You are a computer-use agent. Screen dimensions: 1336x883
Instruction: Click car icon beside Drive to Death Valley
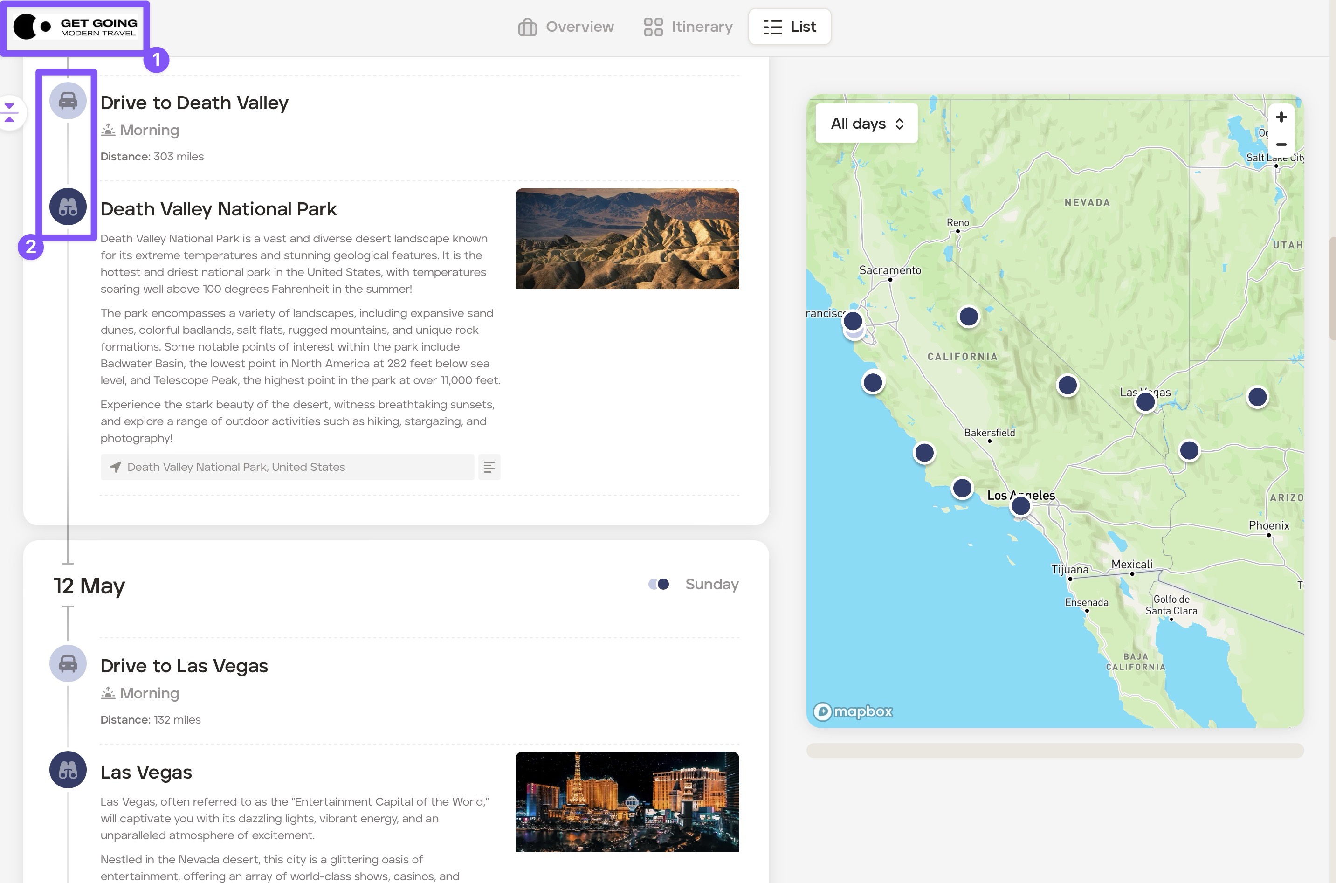coord(68,101)
